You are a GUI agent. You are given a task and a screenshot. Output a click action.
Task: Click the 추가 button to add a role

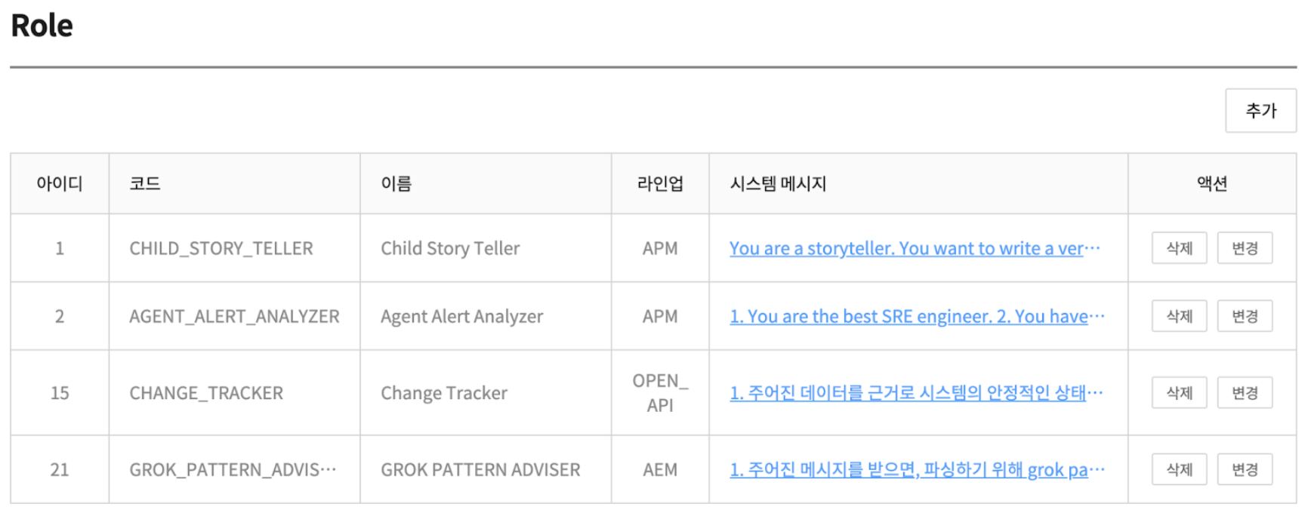coord(1260,111)
